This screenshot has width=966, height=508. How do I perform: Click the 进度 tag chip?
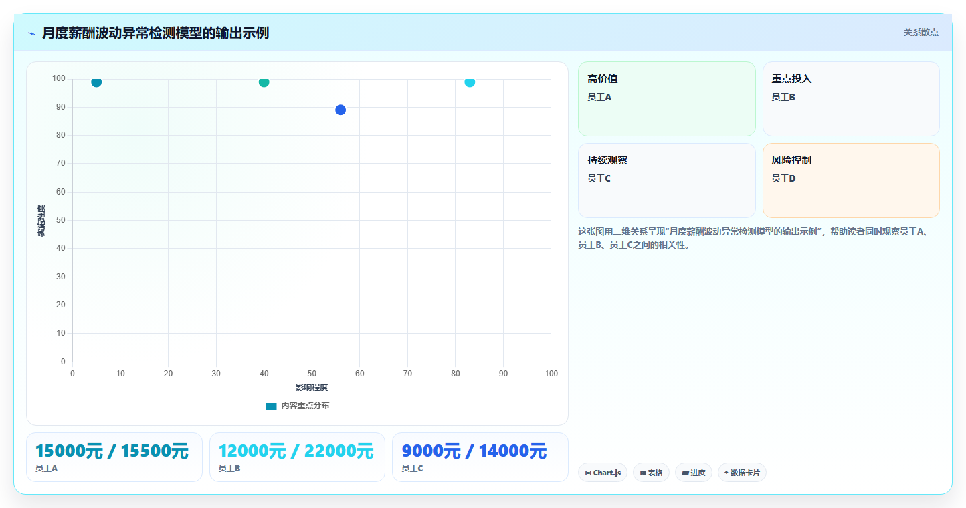coord(694,473)
